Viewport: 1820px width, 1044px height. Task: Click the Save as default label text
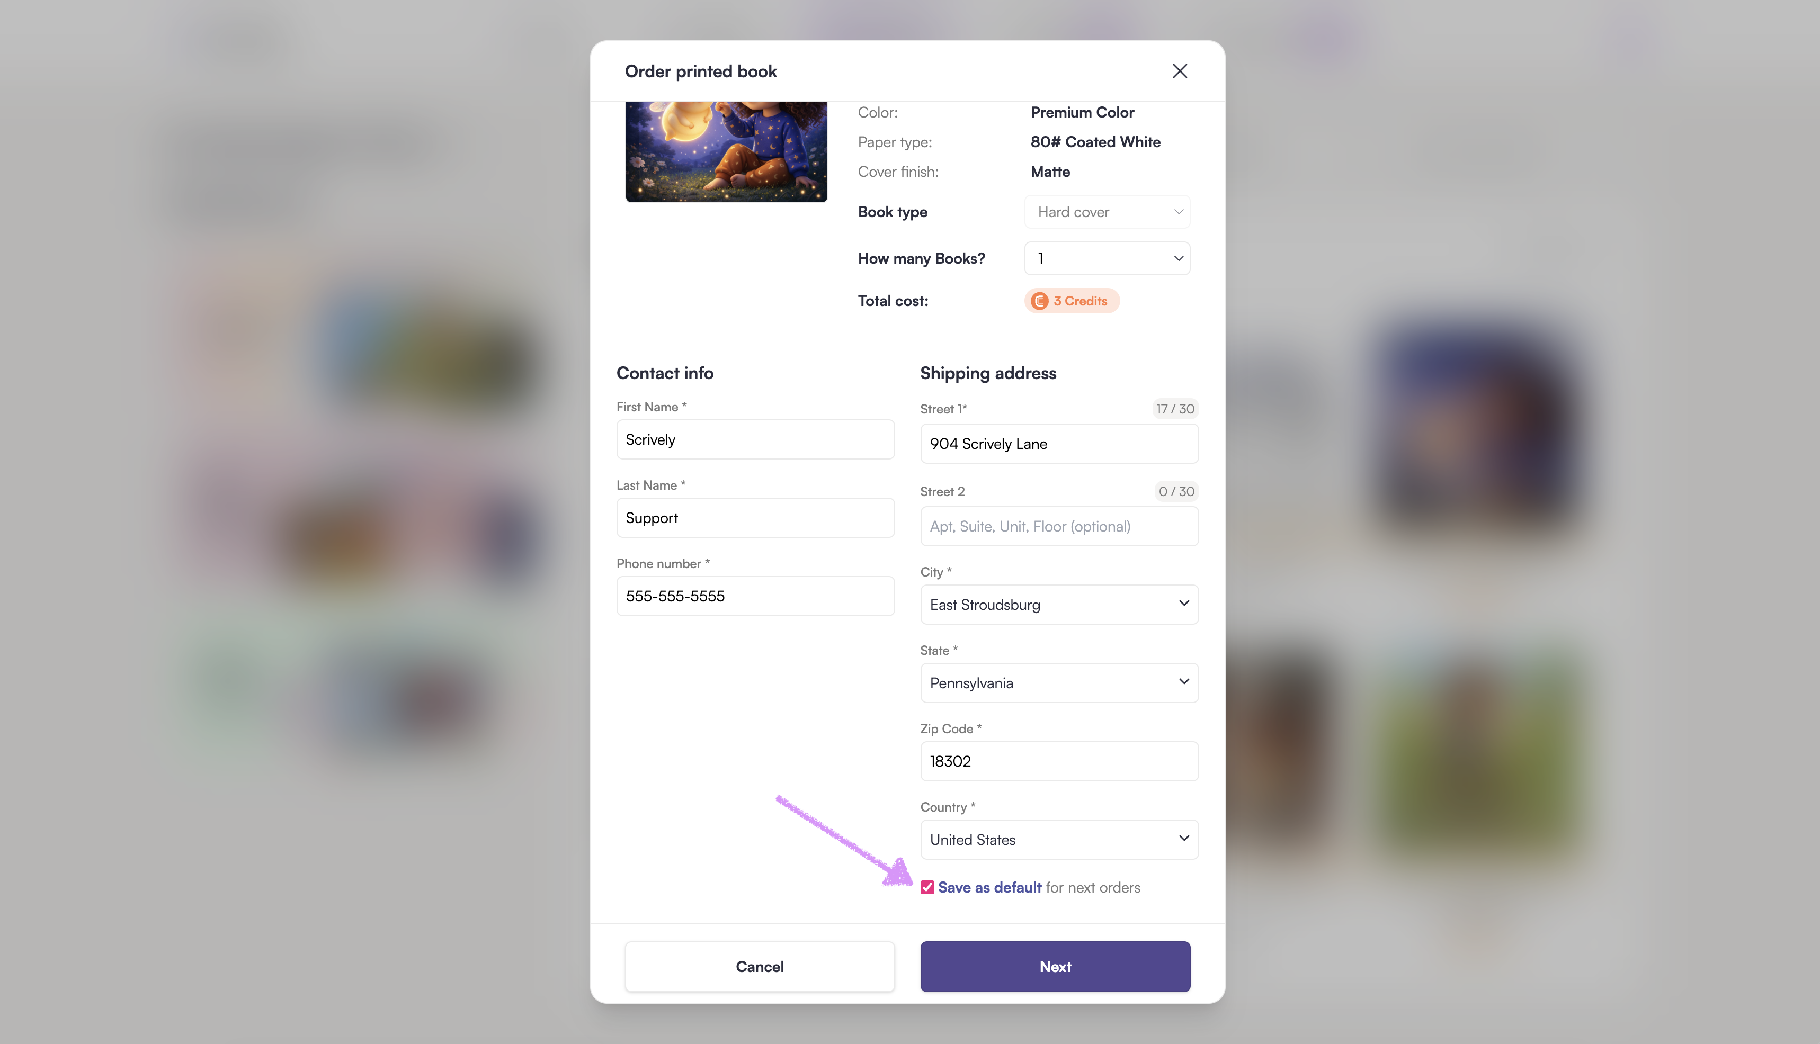point(989,888)
